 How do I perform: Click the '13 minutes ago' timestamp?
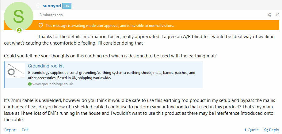(50, 15)
